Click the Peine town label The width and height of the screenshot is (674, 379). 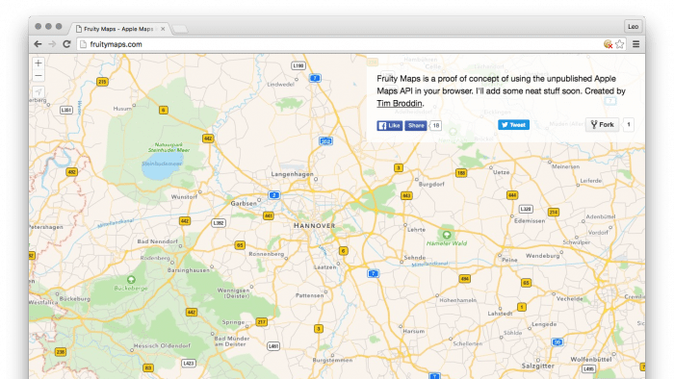509,260
